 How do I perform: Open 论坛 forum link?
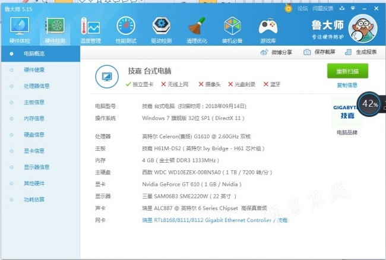[x=302, y=9]
